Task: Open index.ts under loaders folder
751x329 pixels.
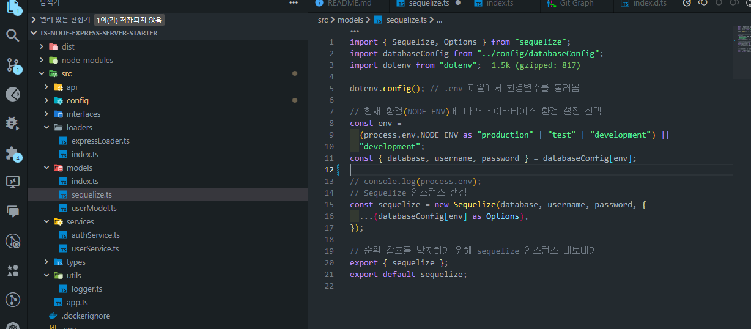Action: pyautogui.click(x=85, y=154)
